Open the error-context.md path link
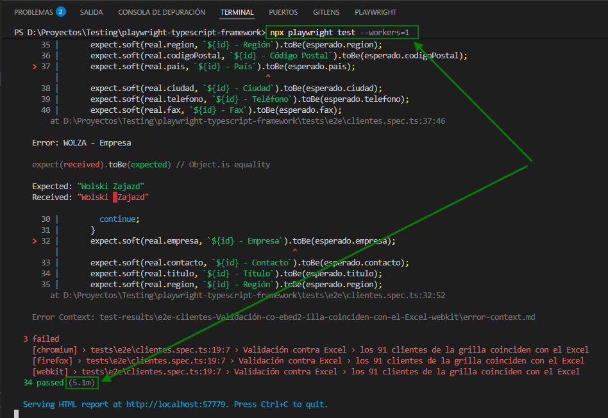This screenshot has height=418, width=608. [x=317, y=317]
